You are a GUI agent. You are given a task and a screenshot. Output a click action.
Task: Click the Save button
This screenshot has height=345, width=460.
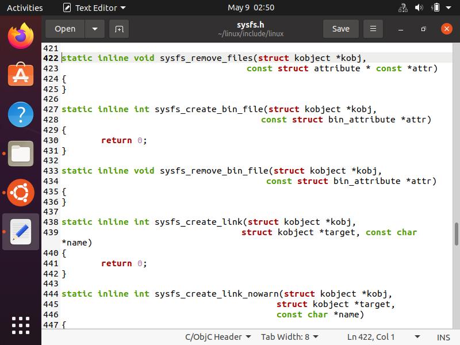(x=340, y=29)
